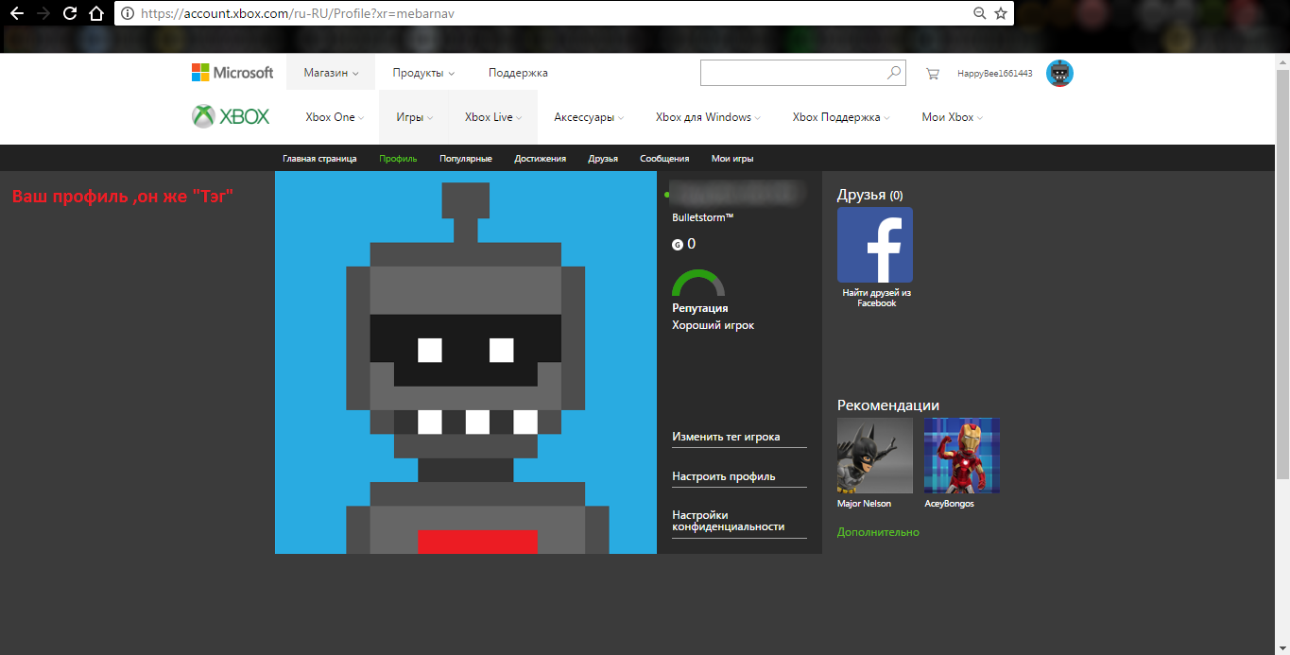The width and height of the screenshot is (1290, 655).
Task: Open the Мои игры tab
Action: [732, 159]
